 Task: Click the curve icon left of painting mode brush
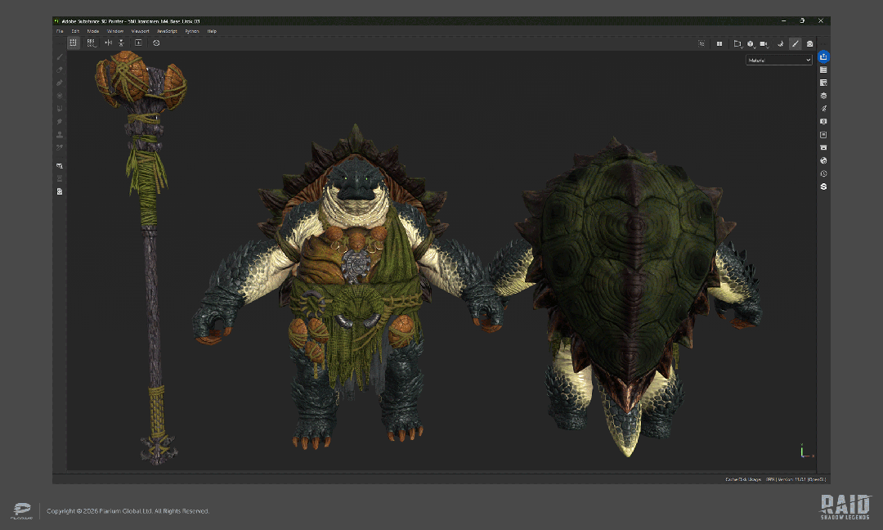(x=781, y=43)
